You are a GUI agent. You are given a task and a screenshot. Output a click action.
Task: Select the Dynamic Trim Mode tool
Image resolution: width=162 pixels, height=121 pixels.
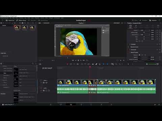(74, 64)
